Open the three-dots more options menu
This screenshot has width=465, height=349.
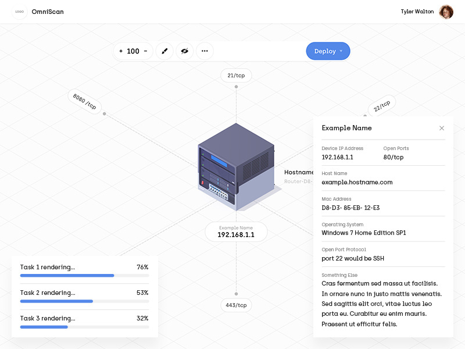[205, 51]
